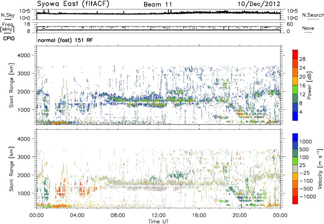Viewport: 324px width, 224px height.
Task: Click the "4000" range tick in the power panel
Action: [23, 55]
